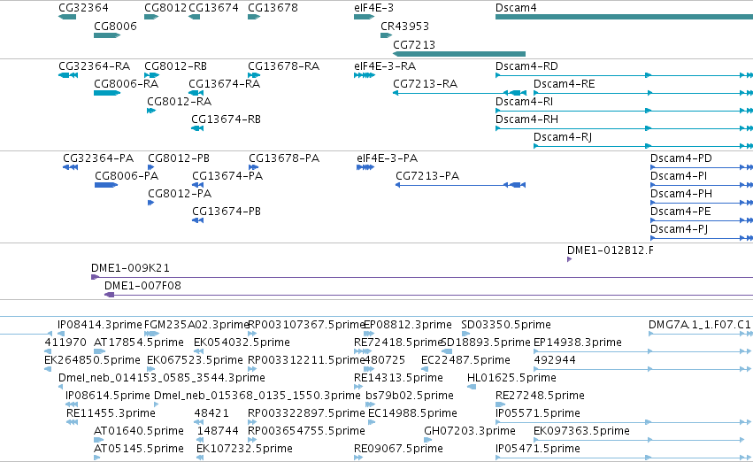The image size is (753, 462).
Task: Click protein eIF4E-3-PA
Action: coord(387,158)
